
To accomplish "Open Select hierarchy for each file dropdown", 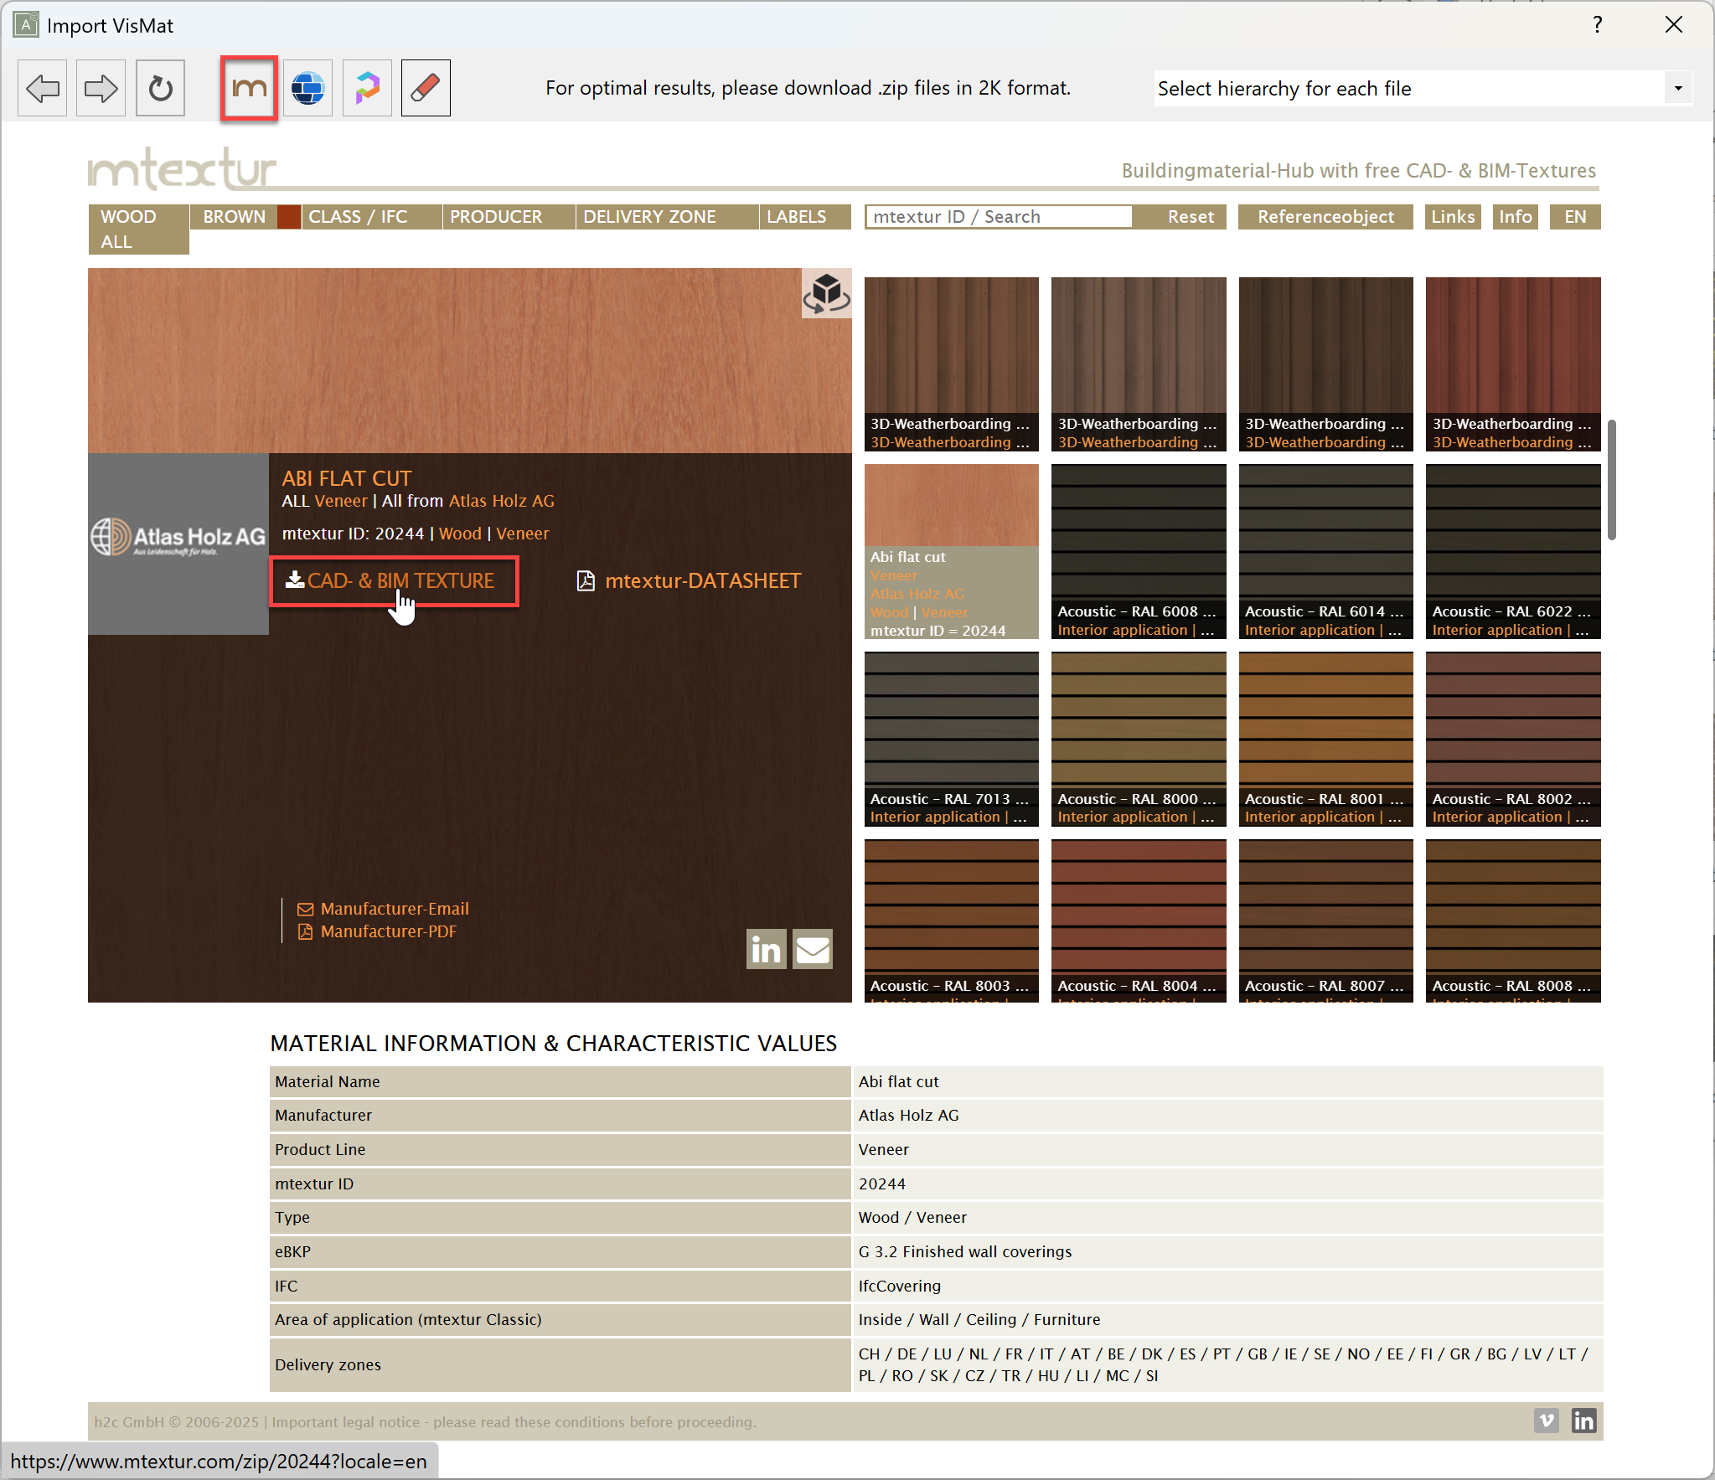I will click(x=1423, y=88).
